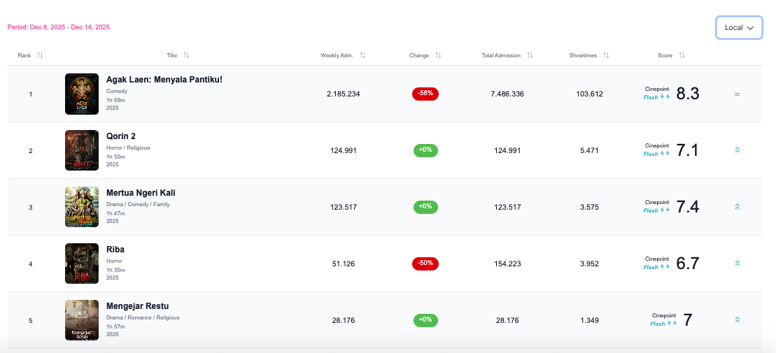Open the Local filter dropdown

(x=739, y=28)
